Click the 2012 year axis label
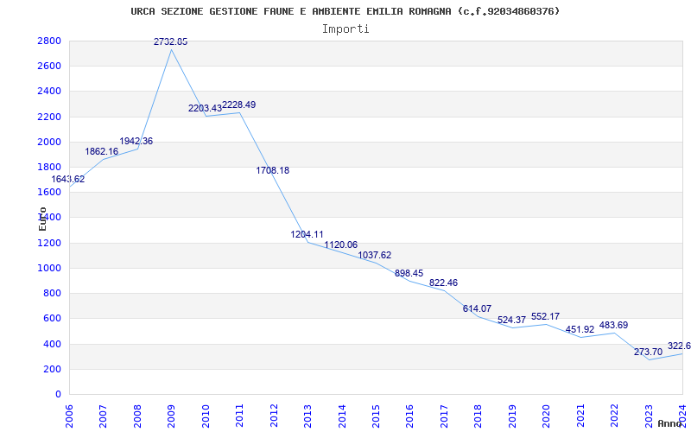691x432 pixels. pyautogui.click(x=274, y=416)
